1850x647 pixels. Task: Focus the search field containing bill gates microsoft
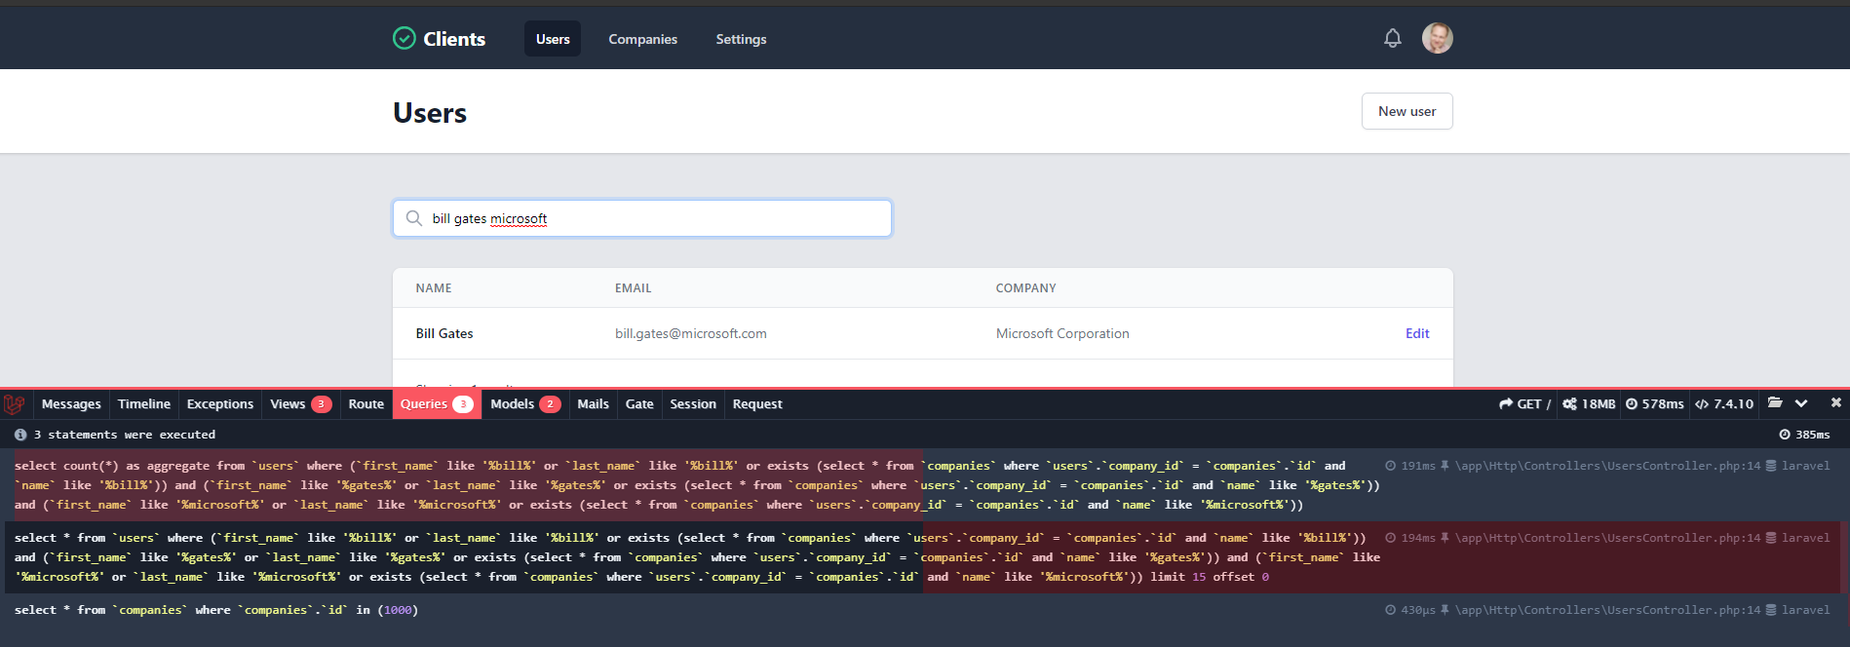click(x=642, y=218)
